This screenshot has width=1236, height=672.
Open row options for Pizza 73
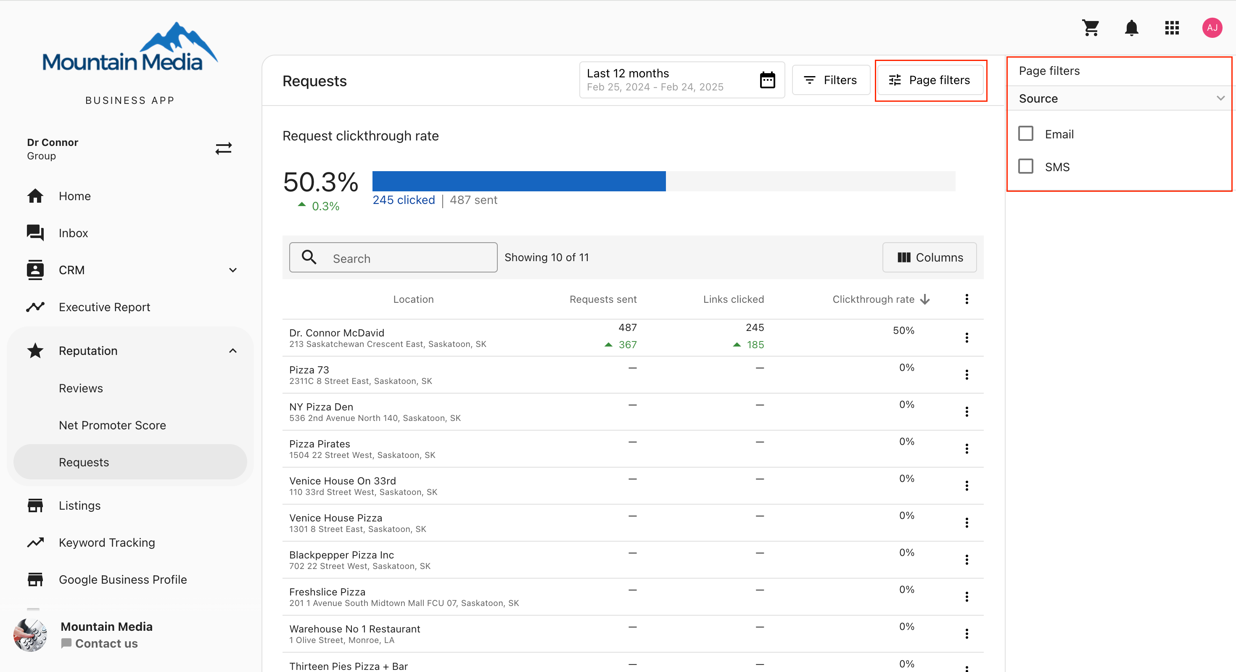pyautogui.click(x=967, y=374)
